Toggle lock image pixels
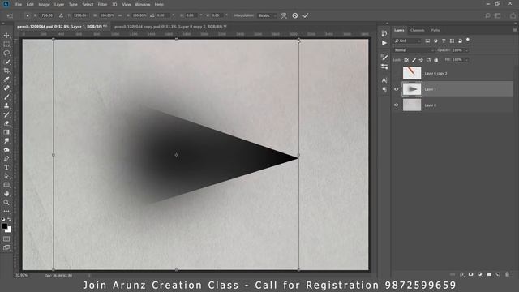Screen dimensions: 519x292 point(414,60)
